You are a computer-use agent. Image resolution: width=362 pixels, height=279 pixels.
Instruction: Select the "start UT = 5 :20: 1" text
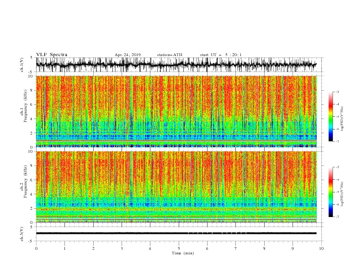click(221, 55)
